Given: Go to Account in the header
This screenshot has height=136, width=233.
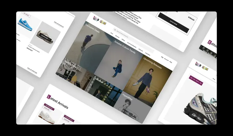Looking at the screenshot, I should [166, 60].
